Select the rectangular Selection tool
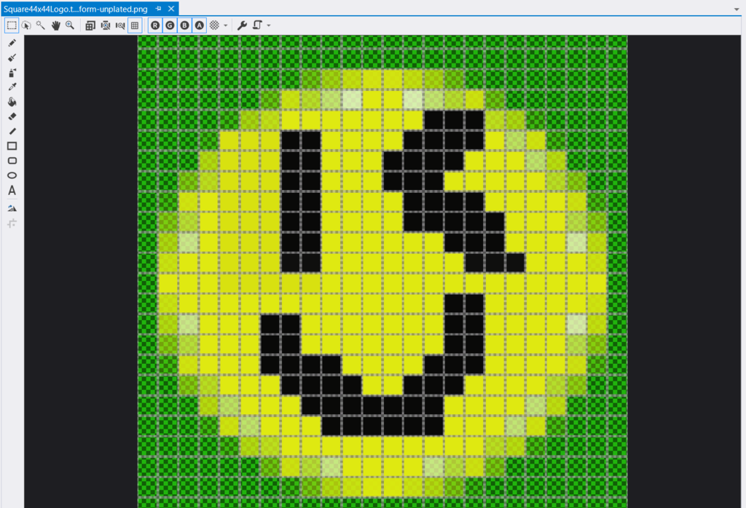 pos(12,25)
